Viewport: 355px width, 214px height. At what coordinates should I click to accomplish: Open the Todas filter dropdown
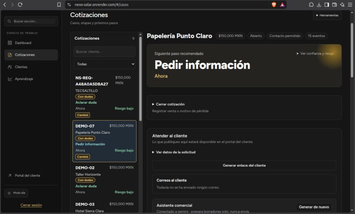104,64
